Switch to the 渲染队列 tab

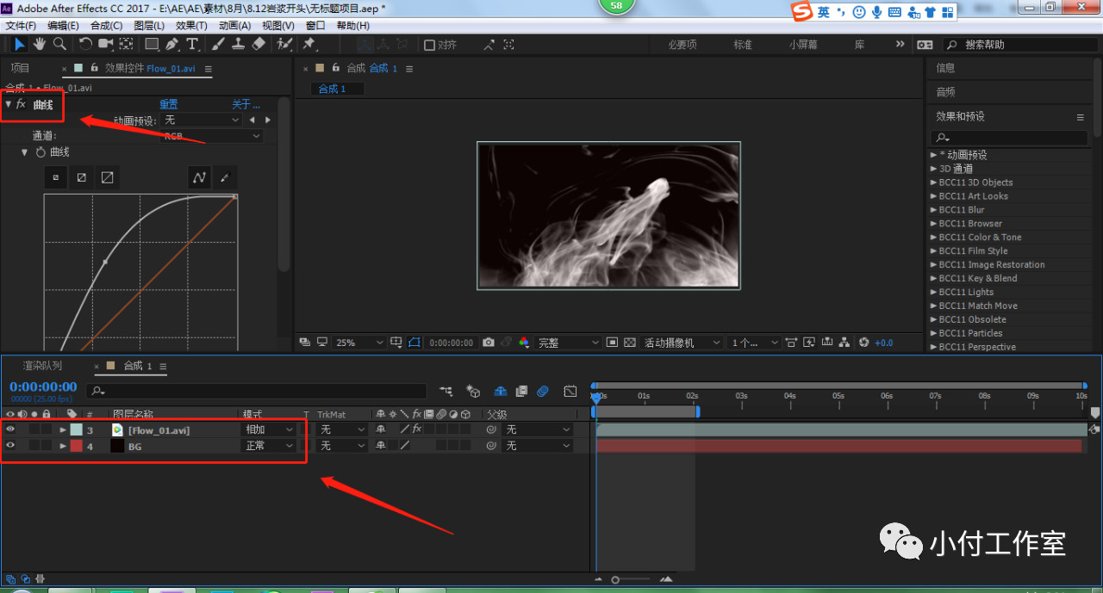(42, 367)
